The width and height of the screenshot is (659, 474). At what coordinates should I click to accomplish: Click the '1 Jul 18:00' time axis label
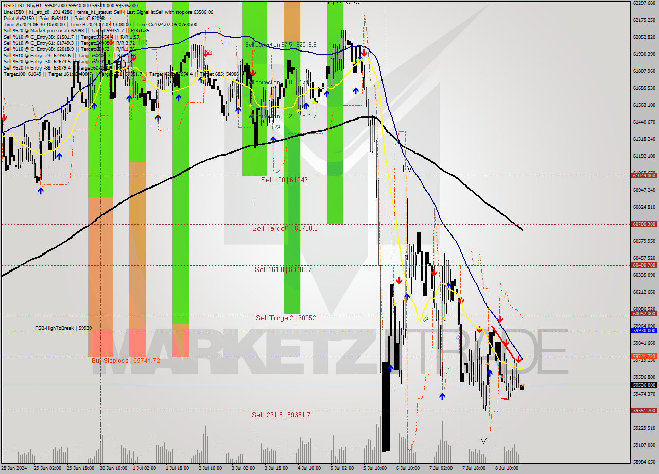pyautogui.click(x=178, y=468)
